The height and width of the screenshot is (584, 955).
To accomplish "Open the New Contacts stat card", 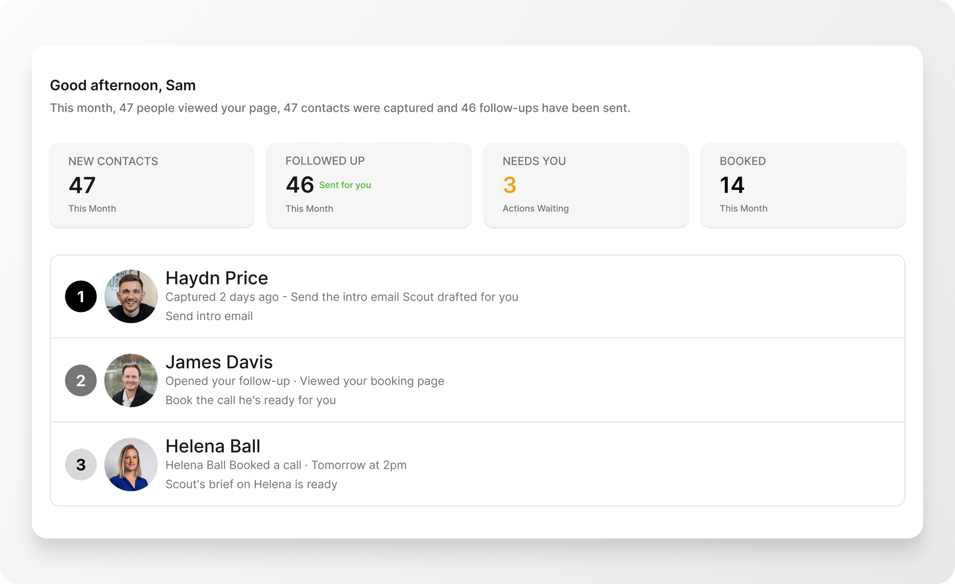I will tap(152, 185).
